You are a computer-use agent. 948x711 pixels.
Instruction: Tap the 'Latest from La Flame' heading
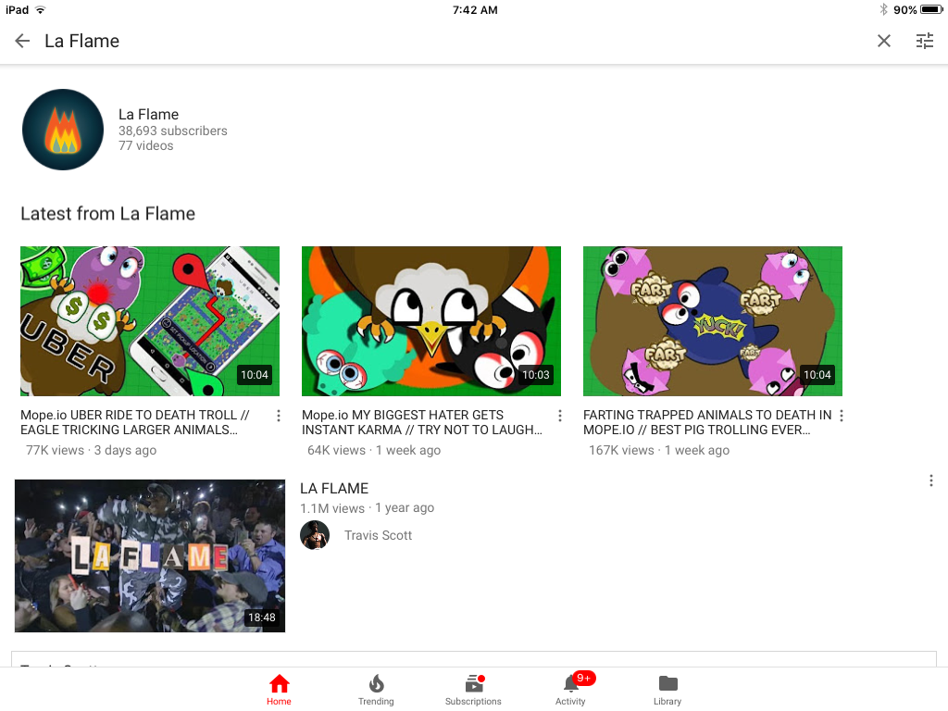click(108, 214)
